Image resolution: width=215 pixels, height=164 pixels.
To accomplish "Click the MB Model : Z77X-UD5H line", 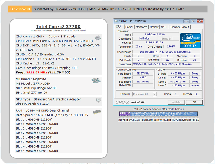I will (33, 83).
